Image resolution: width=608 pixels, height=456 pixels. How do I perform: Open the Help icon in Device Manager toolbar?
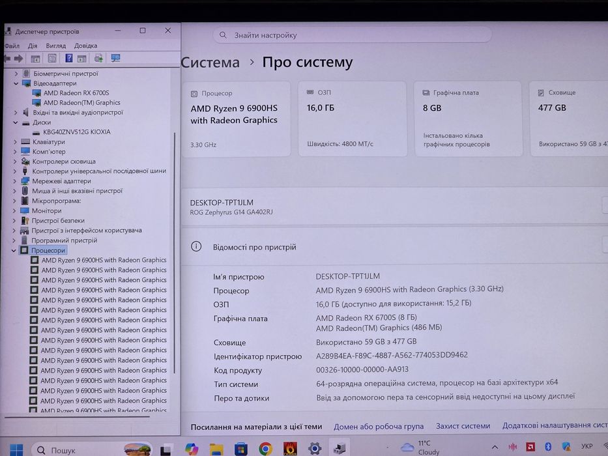68,58
